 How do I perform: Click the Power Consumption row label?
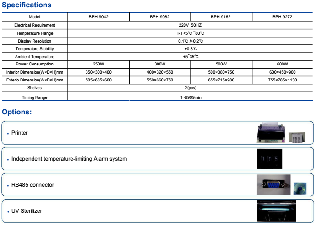coord(35,64)
